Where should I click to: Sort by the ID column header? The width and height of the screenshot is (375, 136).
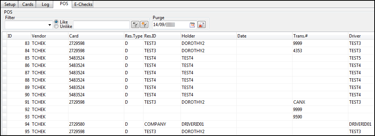point(19,36)
